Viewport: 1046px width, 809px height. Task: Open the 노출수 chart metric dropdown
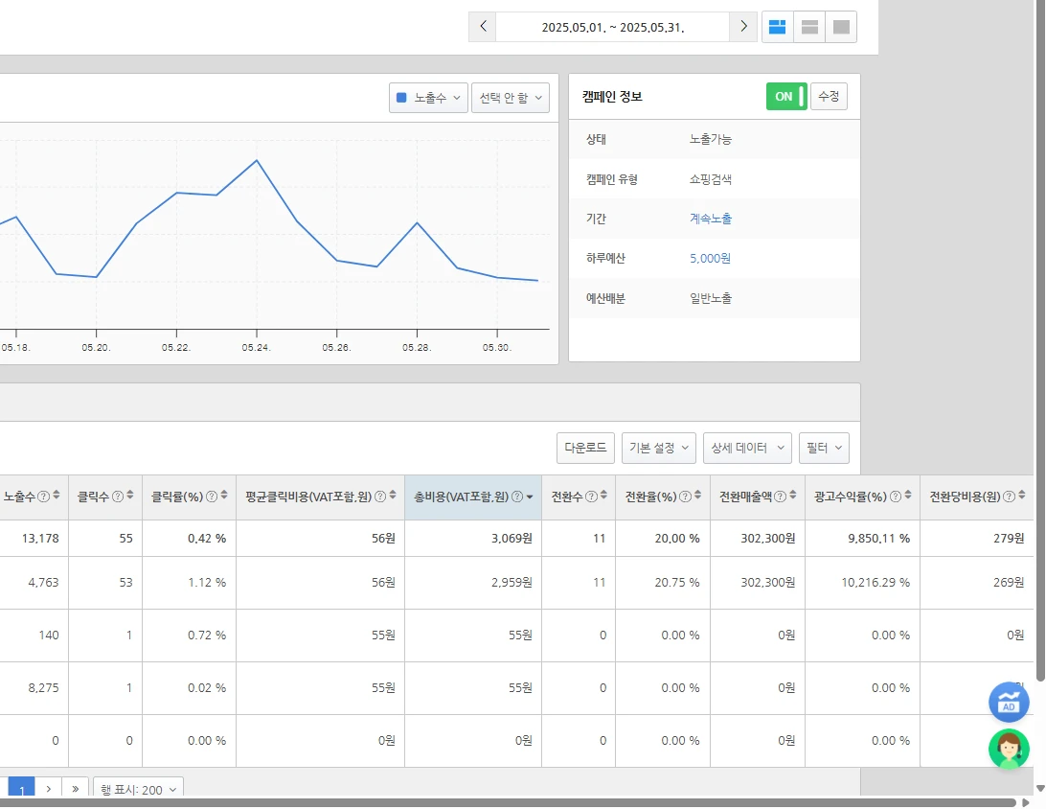[428, 98]
